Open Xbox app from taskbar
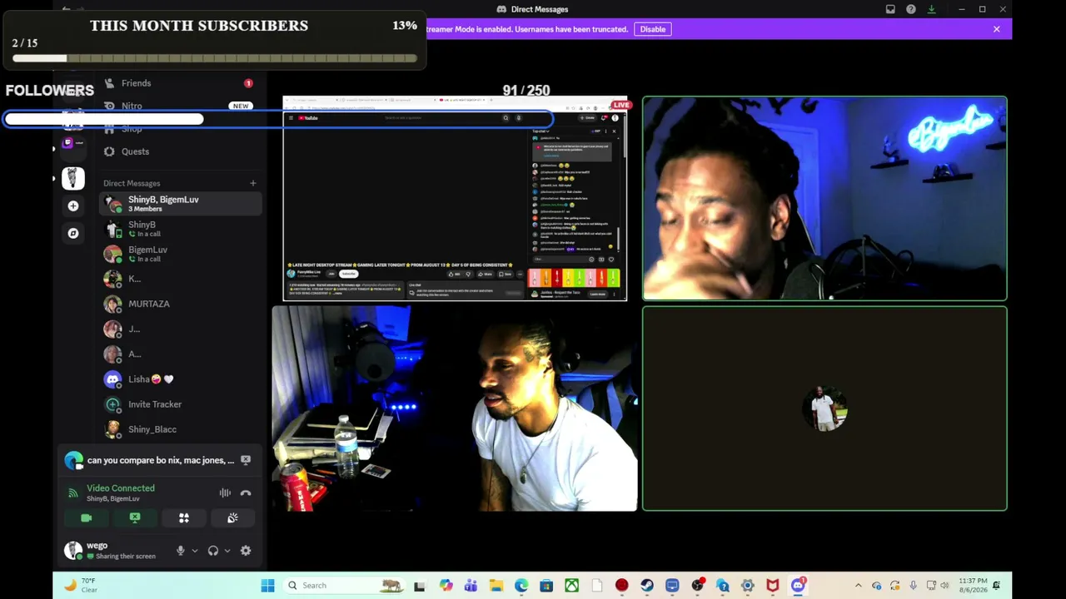Image resolution: width=1066 pixels, height=599 pixels. (571, 586)
